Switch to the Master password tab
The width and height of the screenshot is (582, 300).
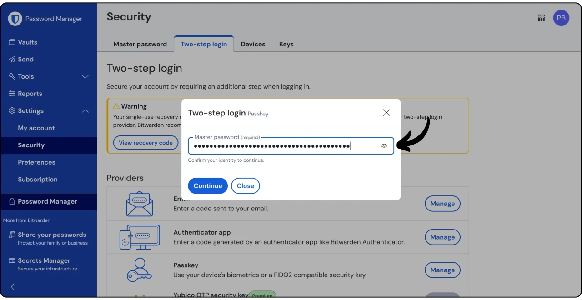[x=140, y=44]
